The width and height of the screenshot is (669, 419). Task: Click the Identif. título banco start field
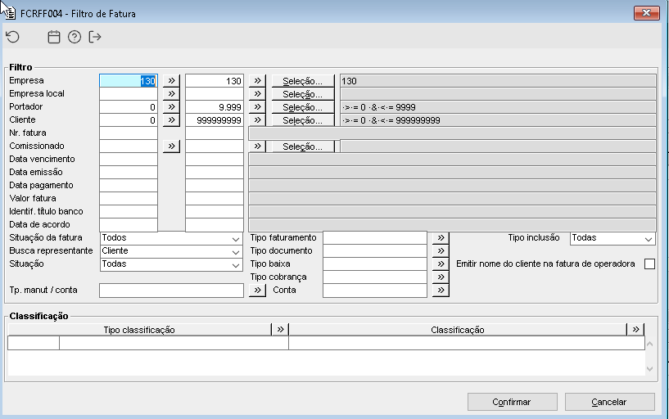129,212
